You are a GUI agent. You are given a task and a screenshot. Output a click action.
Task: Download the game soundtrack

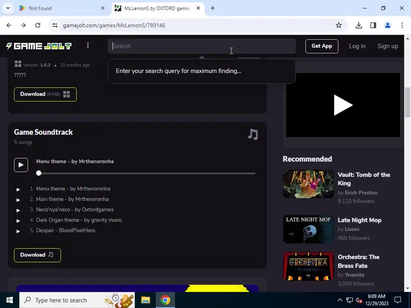point(37,255)
